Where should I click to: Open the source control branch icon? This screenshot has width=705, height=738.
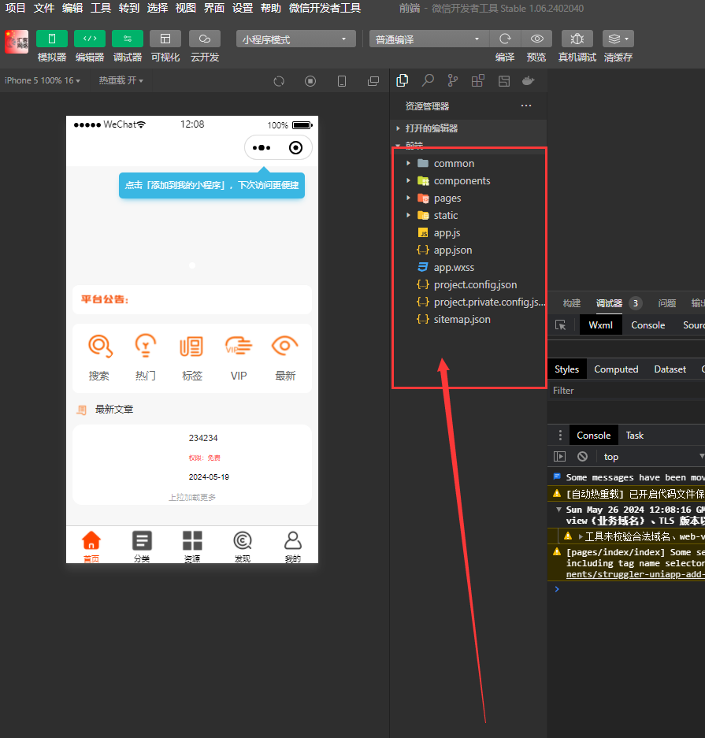pyautogui.click(x=453, y=80)
